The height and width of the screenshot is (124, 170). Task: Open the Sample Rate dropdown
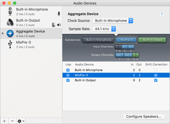pos(104,29)
